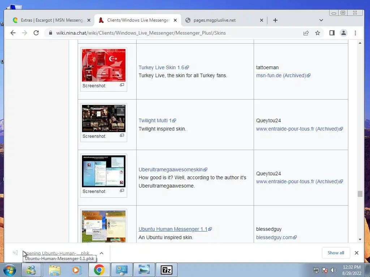This screenshot has height=277, width=370.
Task: View Twilight Multi screenshot thumbnail
Action: click(x=104, y=118)
